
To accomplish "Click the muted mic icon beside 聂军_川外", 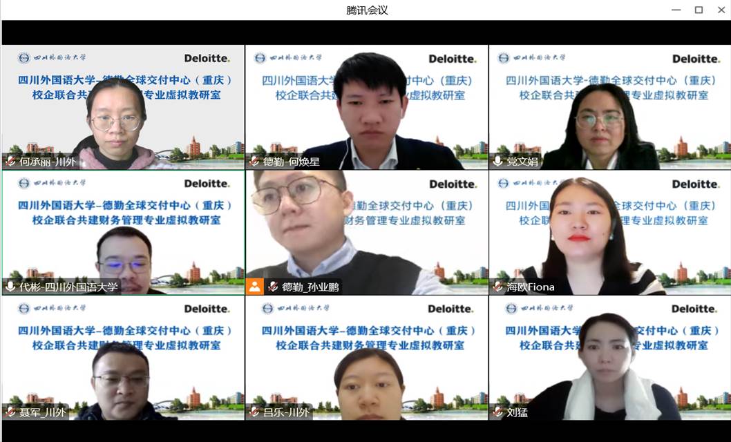I will (x=10, y=412).
